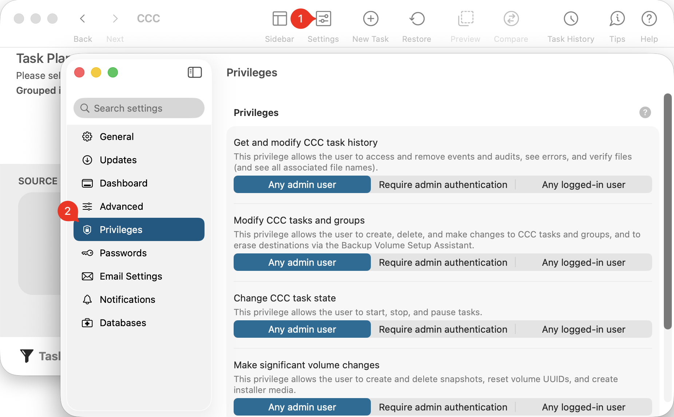Image resolution: width=674 pixels, height=417 pixels.
Task: Click the 'Get and modify CCC task history' heading
Action: click(306, 143)
